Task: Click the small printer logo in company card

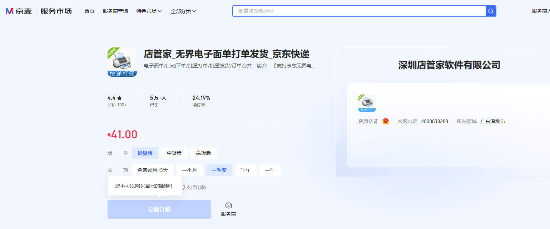Action: (x=367, y=103)
